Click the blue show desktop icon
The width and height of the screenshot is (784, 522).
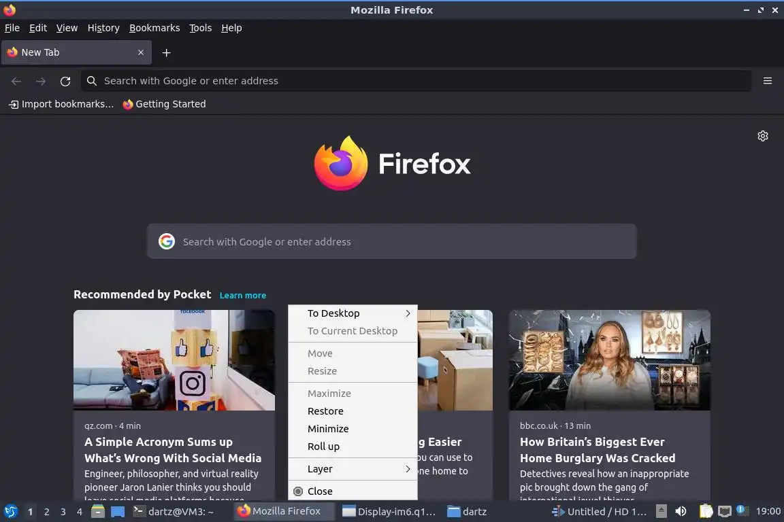(118, 512)
